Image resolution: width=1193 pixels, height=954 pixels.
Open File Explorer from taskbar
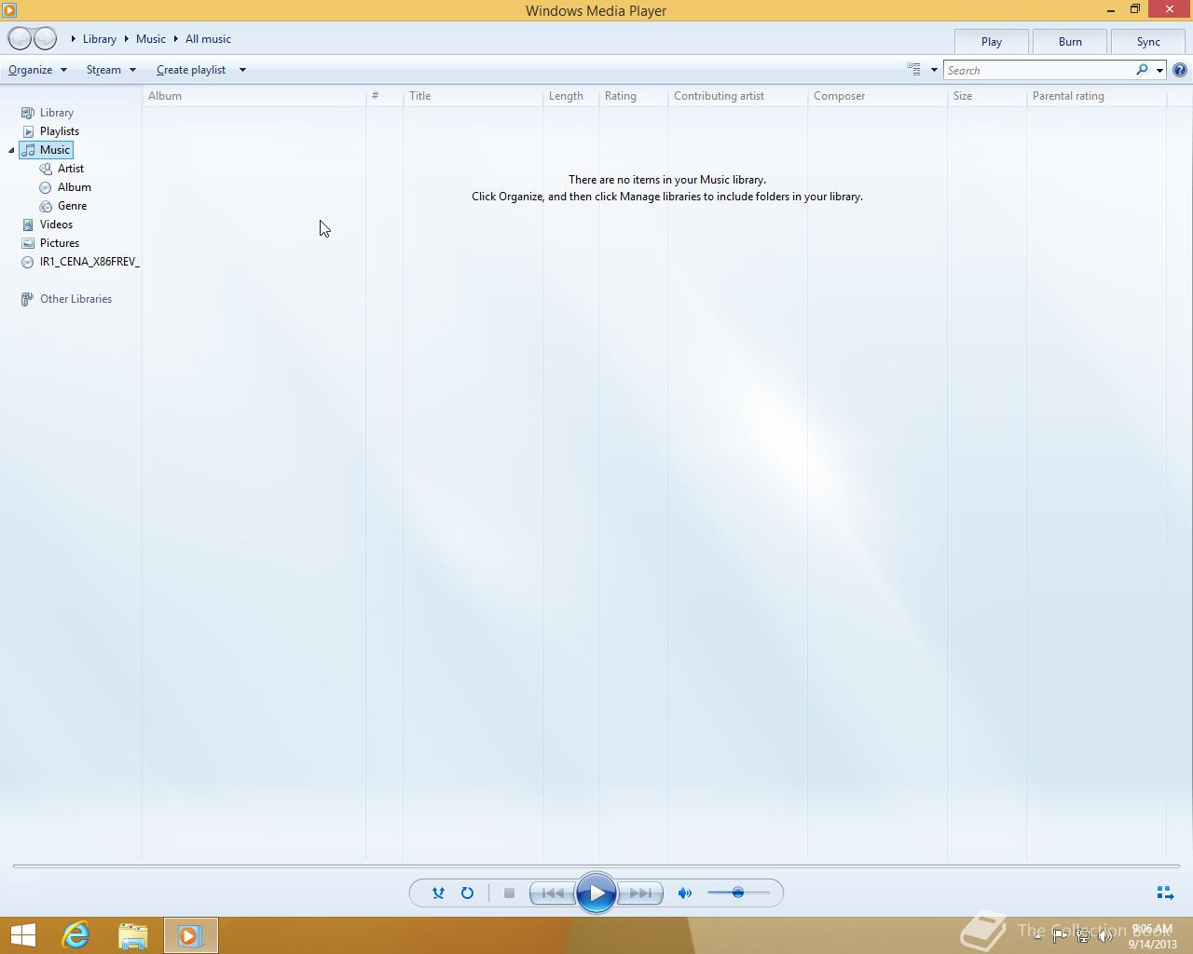pyautogui.click(x=133, y=935)
